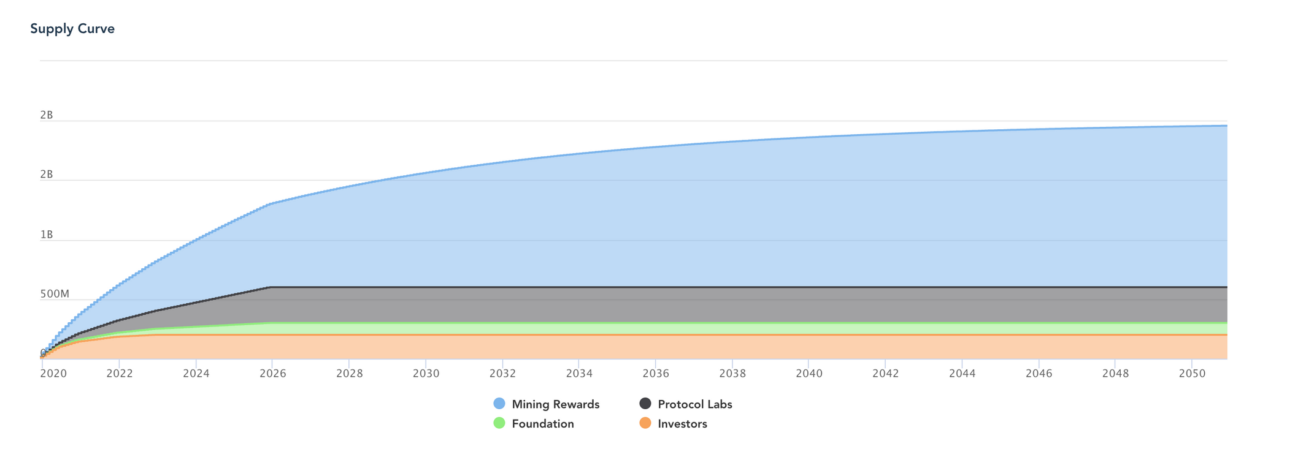1314x449 pixels.
Task: Click the 2036 x-axis label
Action: [656, 374]
